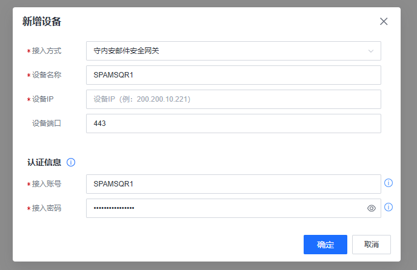This screenshot has height=270, width=417.
Task: Click the 设备端口 field label
Action: (x=47, y=123)
